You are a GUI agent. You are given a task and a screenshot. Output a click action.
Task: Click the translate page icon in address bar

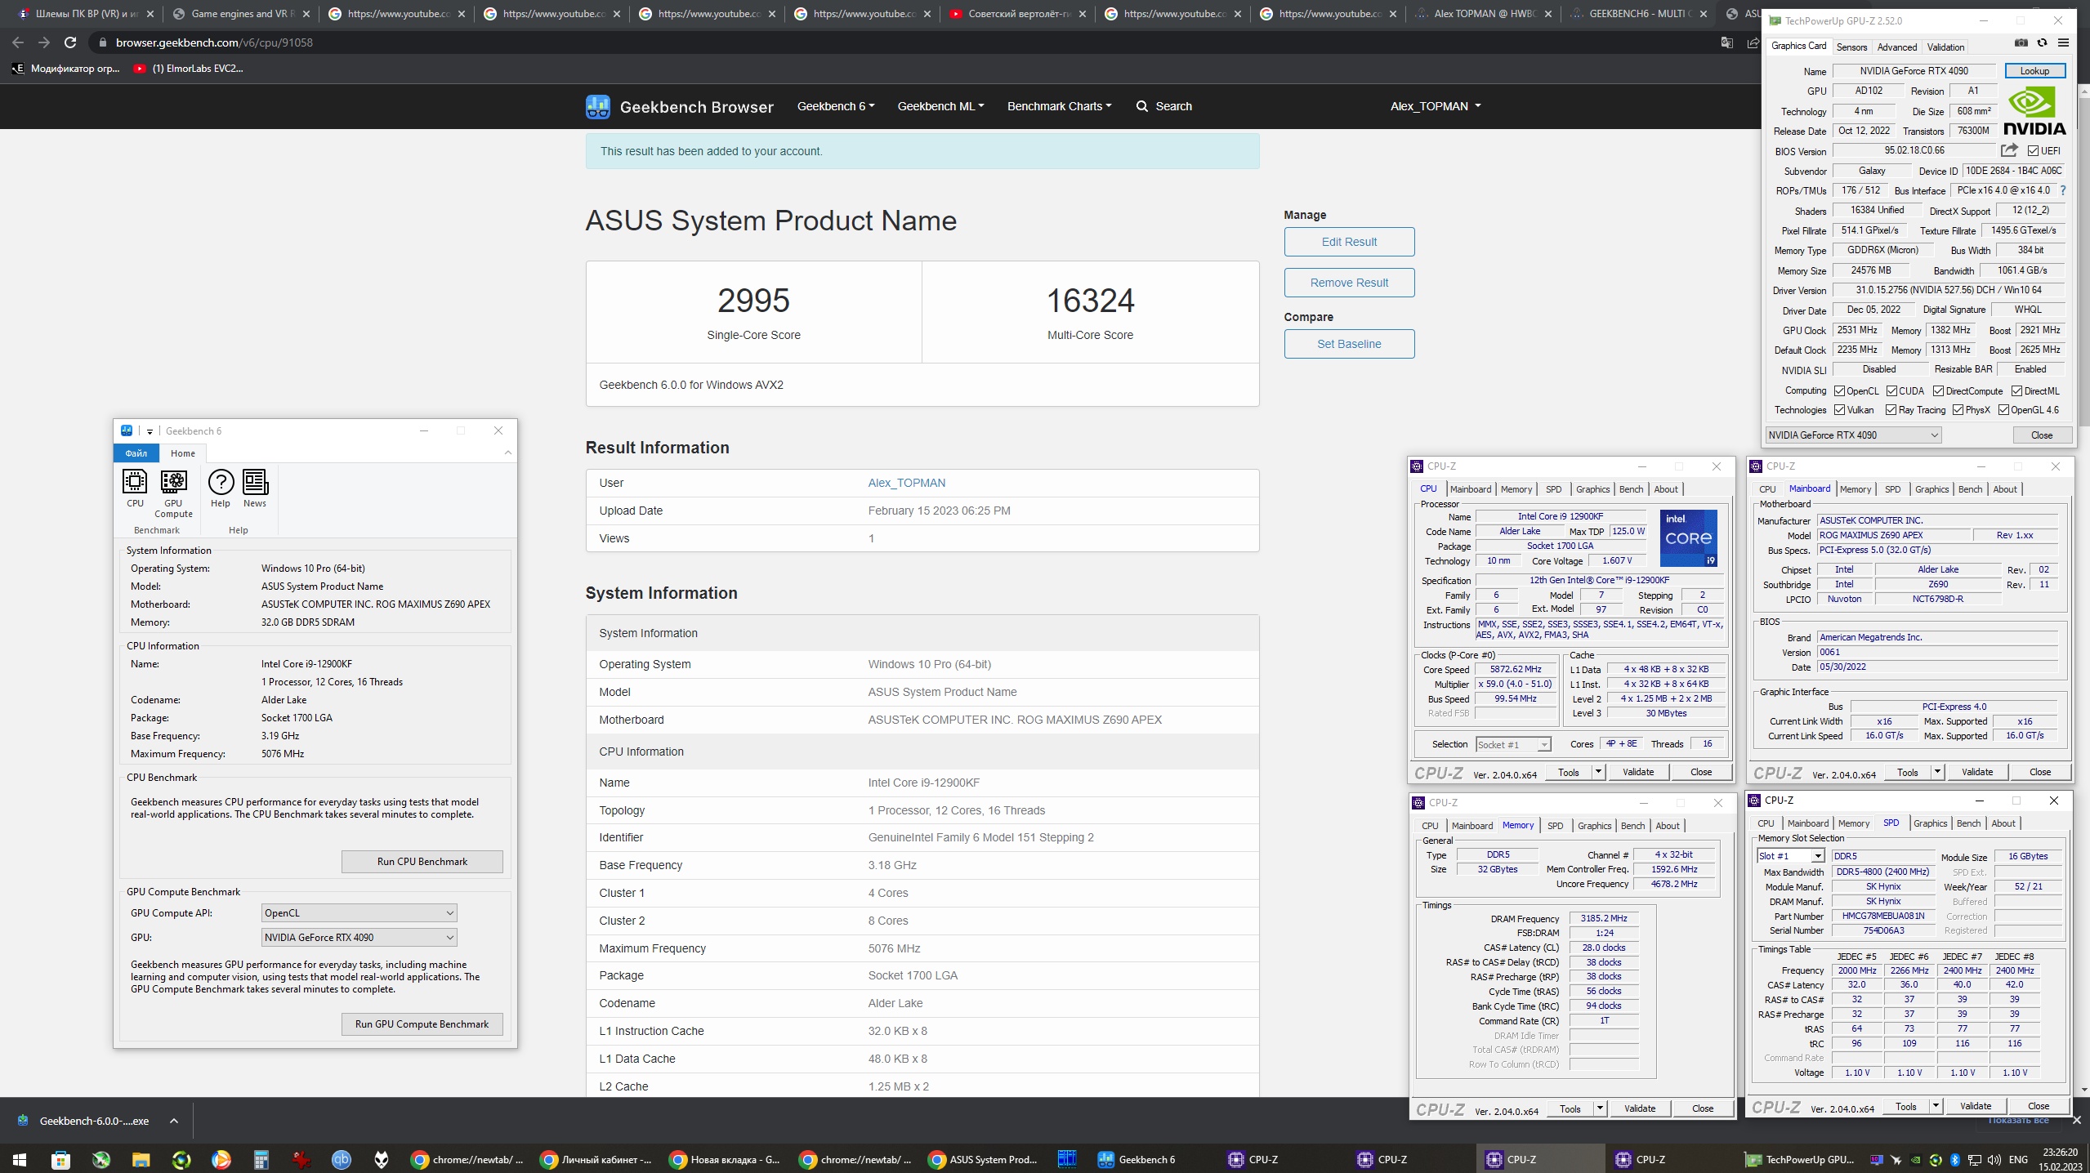pos(1727,42)
